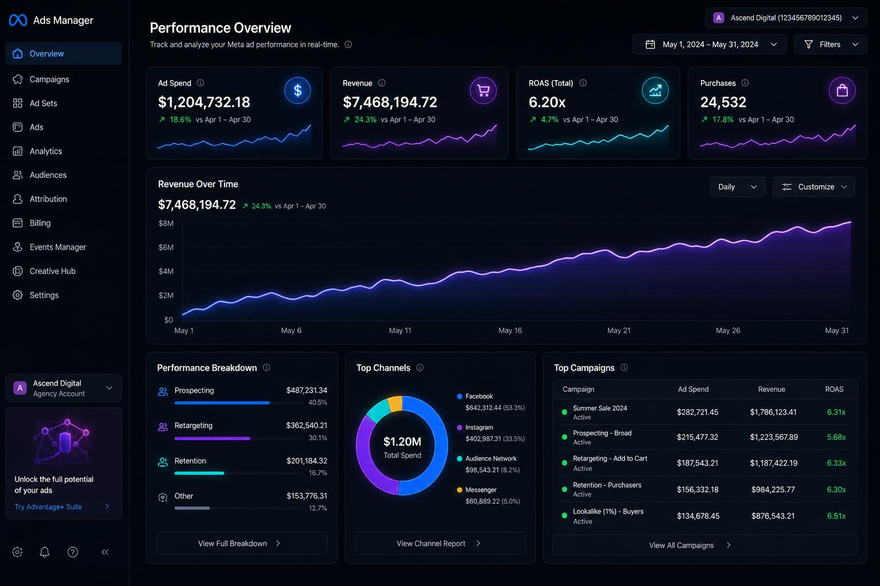Screen dimensions: 880x586
Task: Click the Billing card icon
Action: point(18,223)
